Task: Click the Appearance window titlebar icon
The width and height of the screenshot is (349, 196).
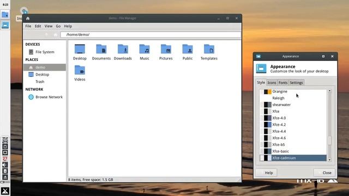Action: [258, 57]
